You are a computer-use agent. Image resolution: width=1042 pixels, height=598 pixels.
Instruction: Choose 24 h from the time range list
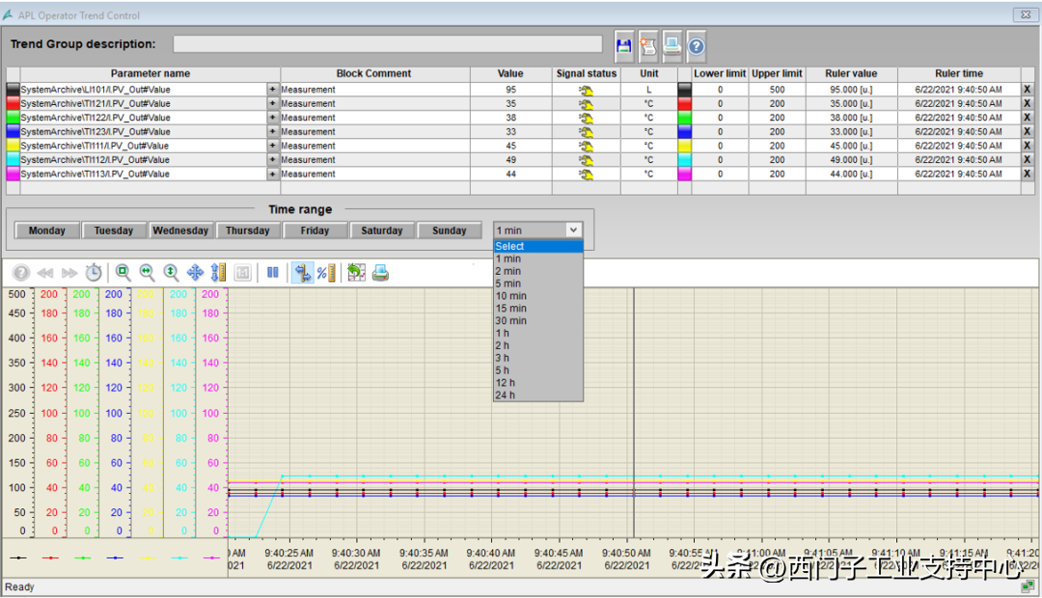[x=506, y=395]
